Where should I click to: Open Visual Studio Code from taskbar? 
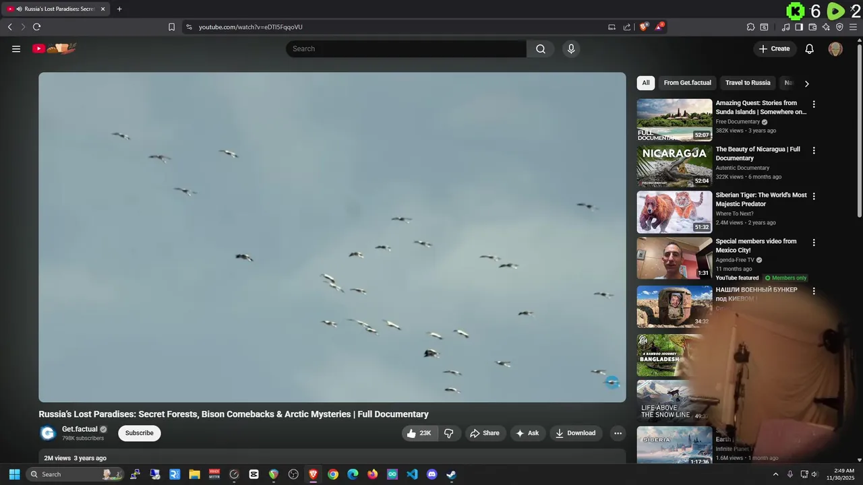point(412,474)
